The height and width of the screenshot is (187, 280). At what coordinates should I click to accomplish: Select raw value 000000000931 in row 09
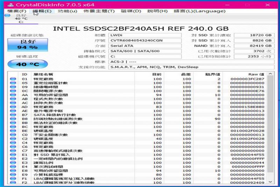tap(247, 87)
